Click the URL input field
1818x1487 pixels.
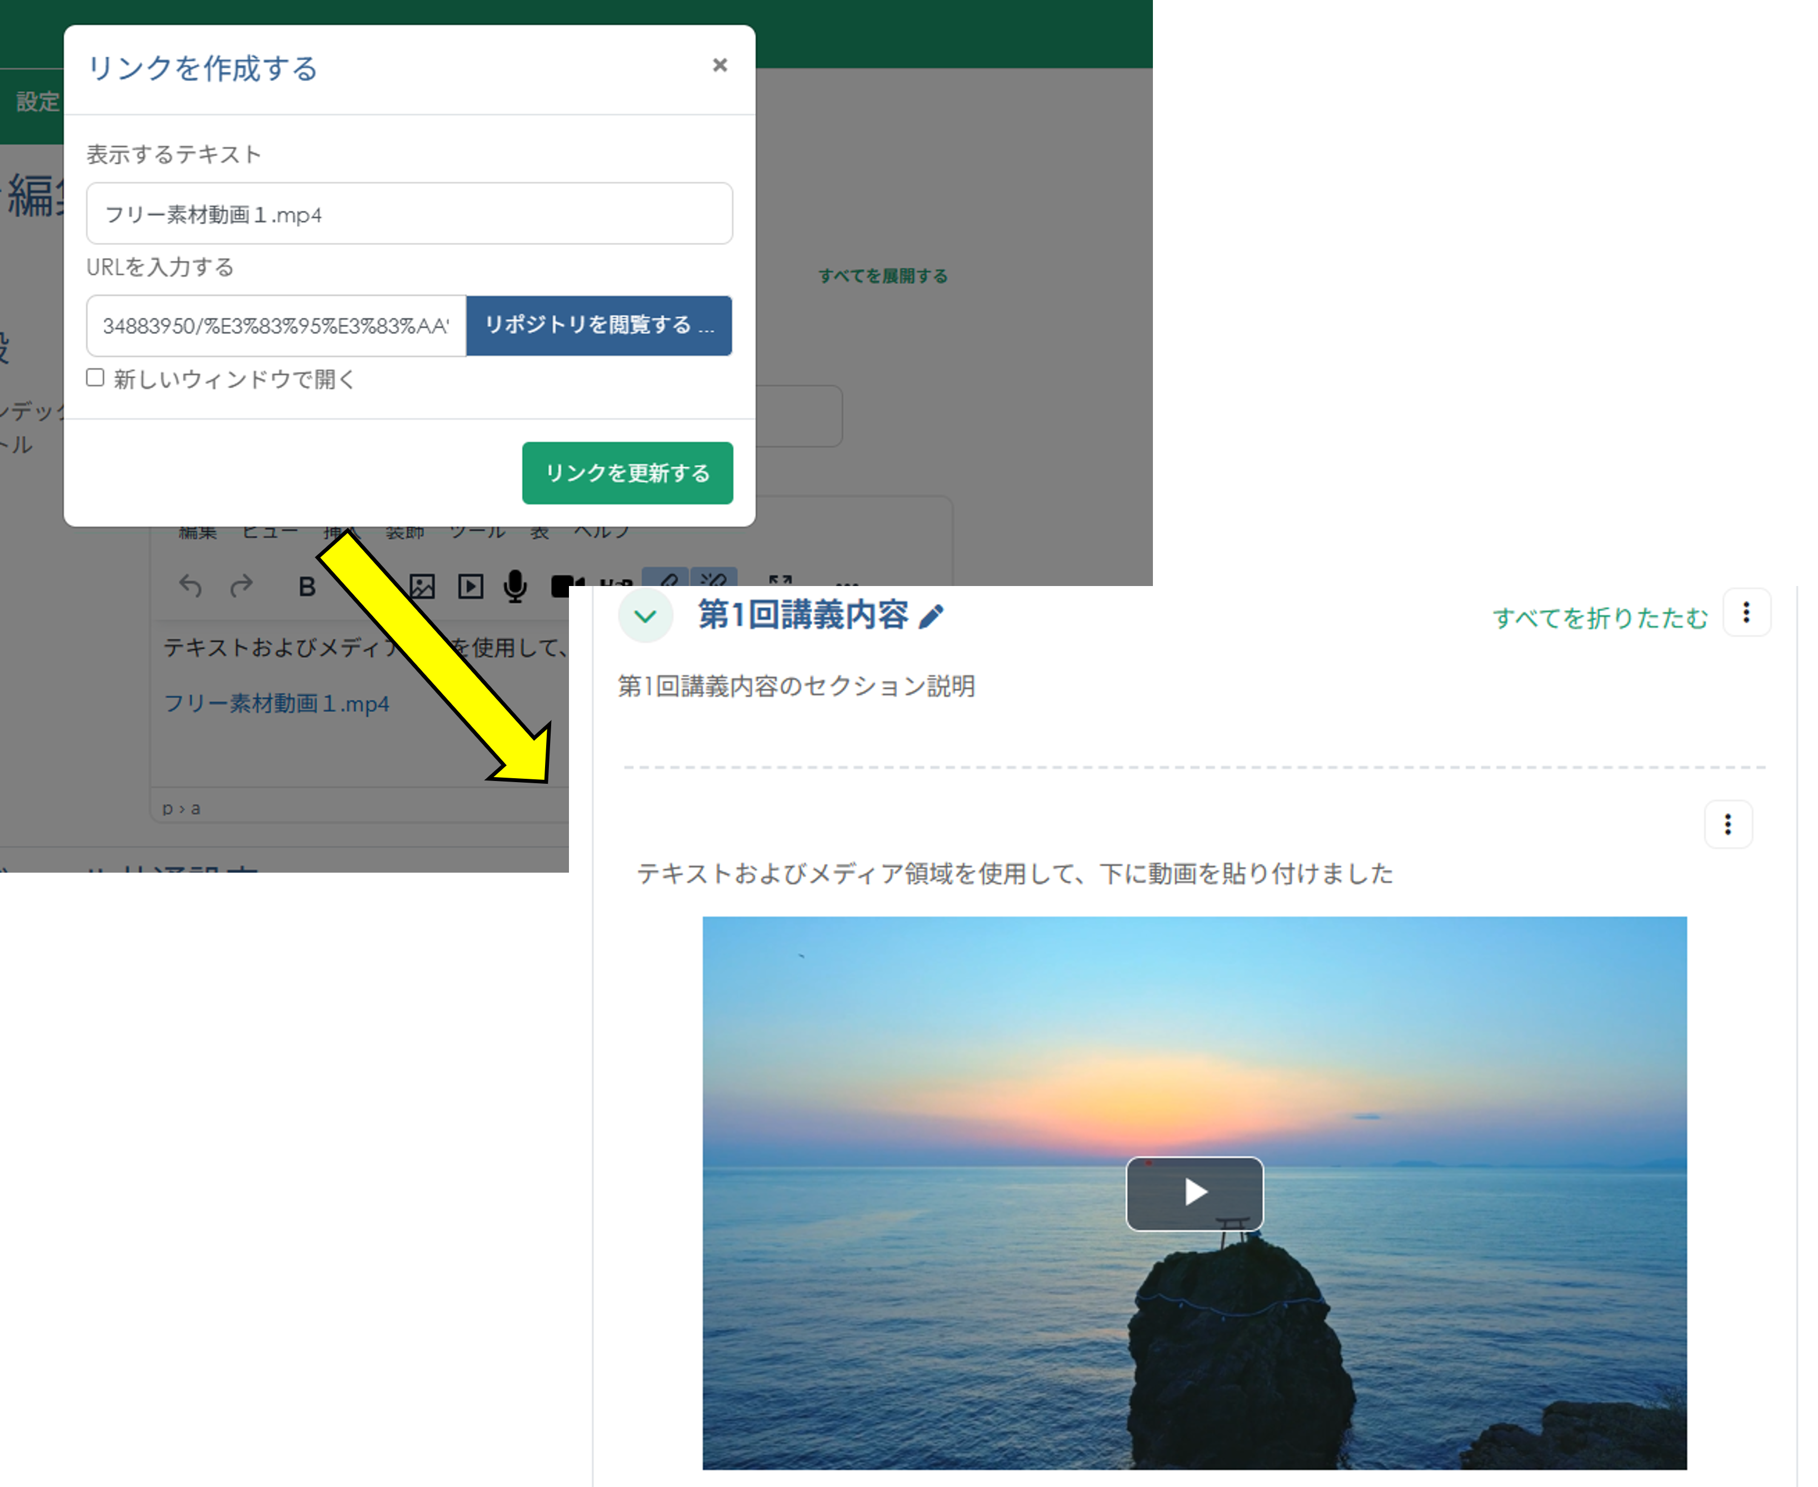pos(276,326)
